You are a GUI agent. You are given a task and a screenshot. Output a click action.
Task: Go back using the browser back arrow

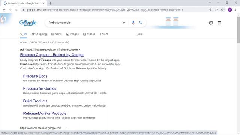point(4,10)
